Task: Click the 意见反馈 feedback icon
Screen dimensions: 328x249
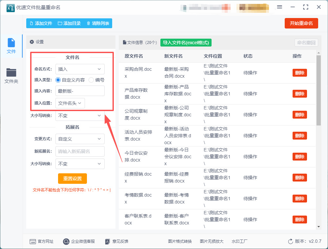Action: coord(107,241)
